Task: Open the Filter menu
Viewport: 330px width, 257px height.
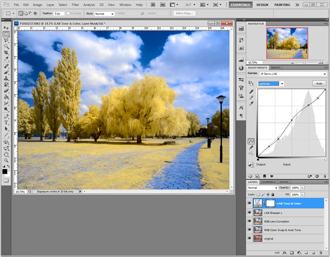Action: (x=75, y=4)
